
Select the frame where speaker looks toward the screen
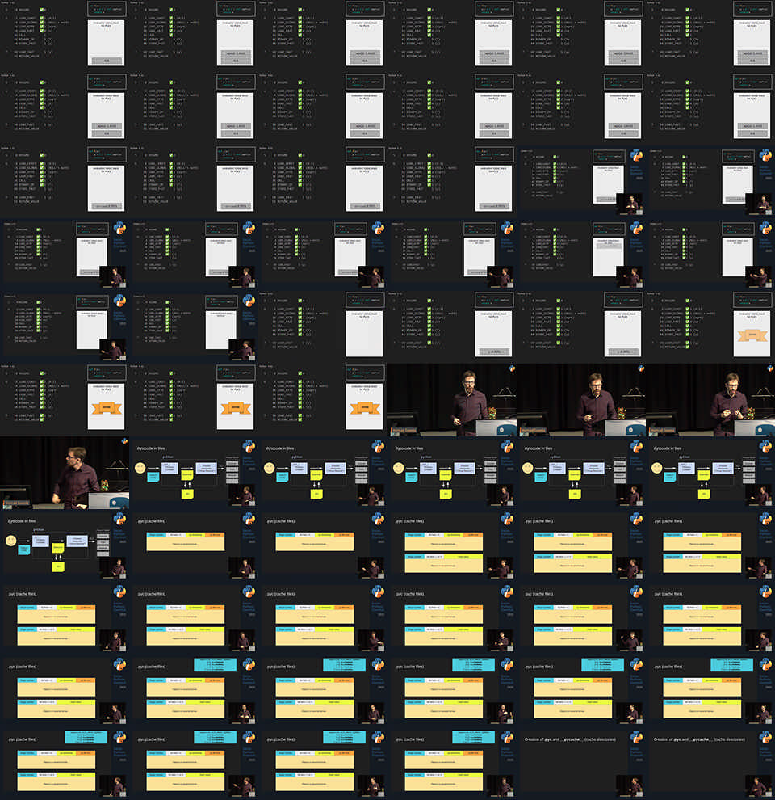pos(65,473)
